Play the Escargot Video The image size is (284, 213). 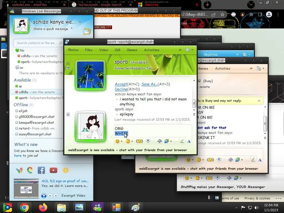(x=44, y=196)
